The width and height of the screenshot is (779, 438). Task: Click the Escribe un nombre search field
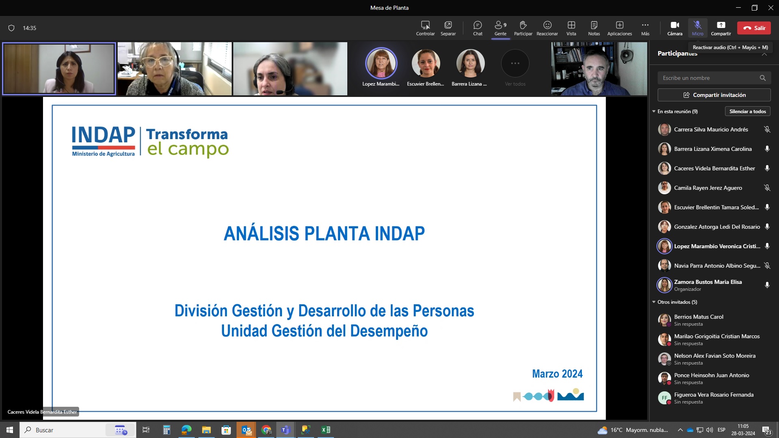(x=714, y=78)
